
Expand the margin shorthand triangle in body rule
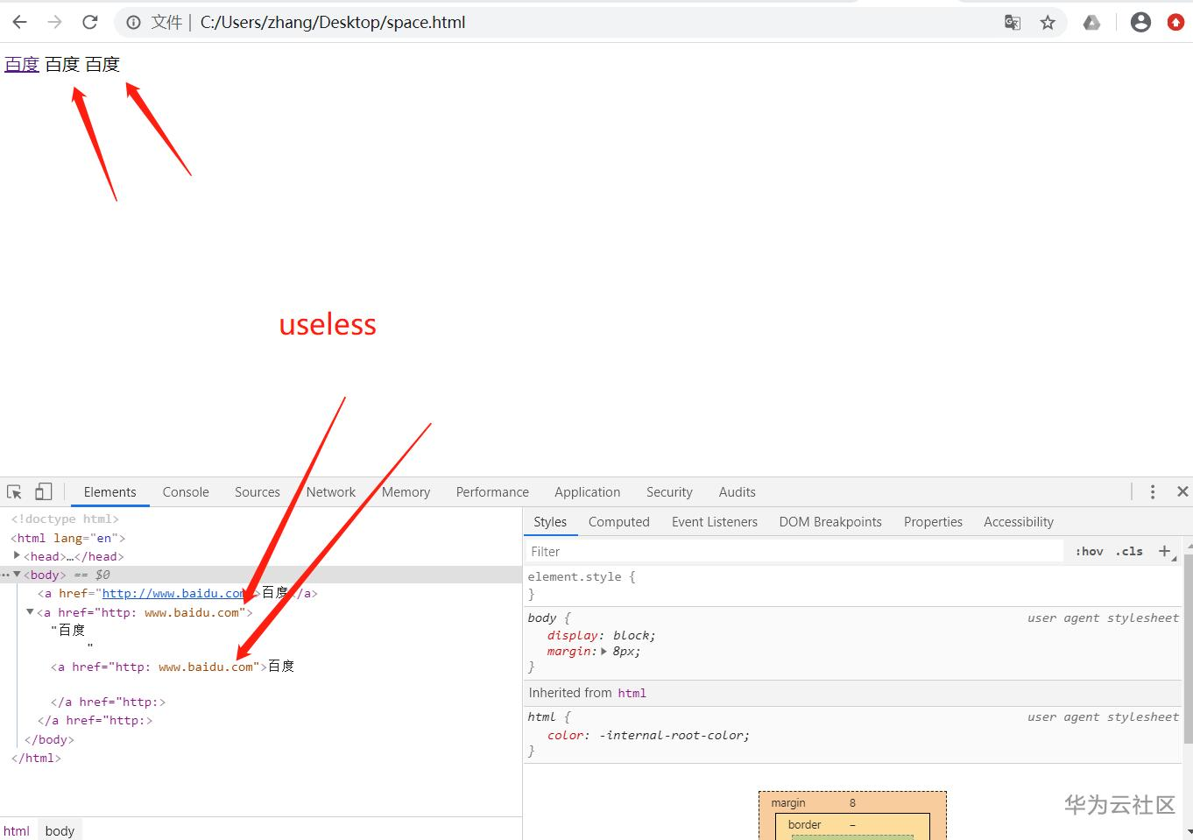point(604,652)
